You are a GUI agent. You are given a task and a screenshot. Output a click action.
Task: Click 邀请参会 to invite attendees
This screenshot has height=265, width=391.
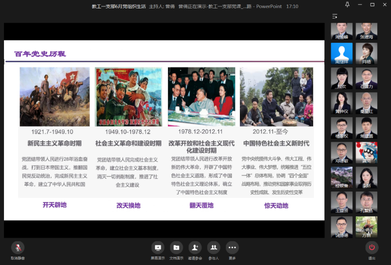195,247
